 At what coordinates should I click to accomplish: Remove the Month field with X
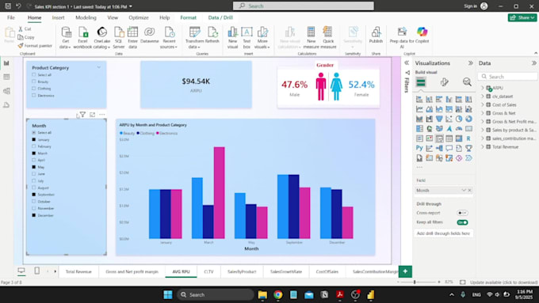click(x=469, y=190)
